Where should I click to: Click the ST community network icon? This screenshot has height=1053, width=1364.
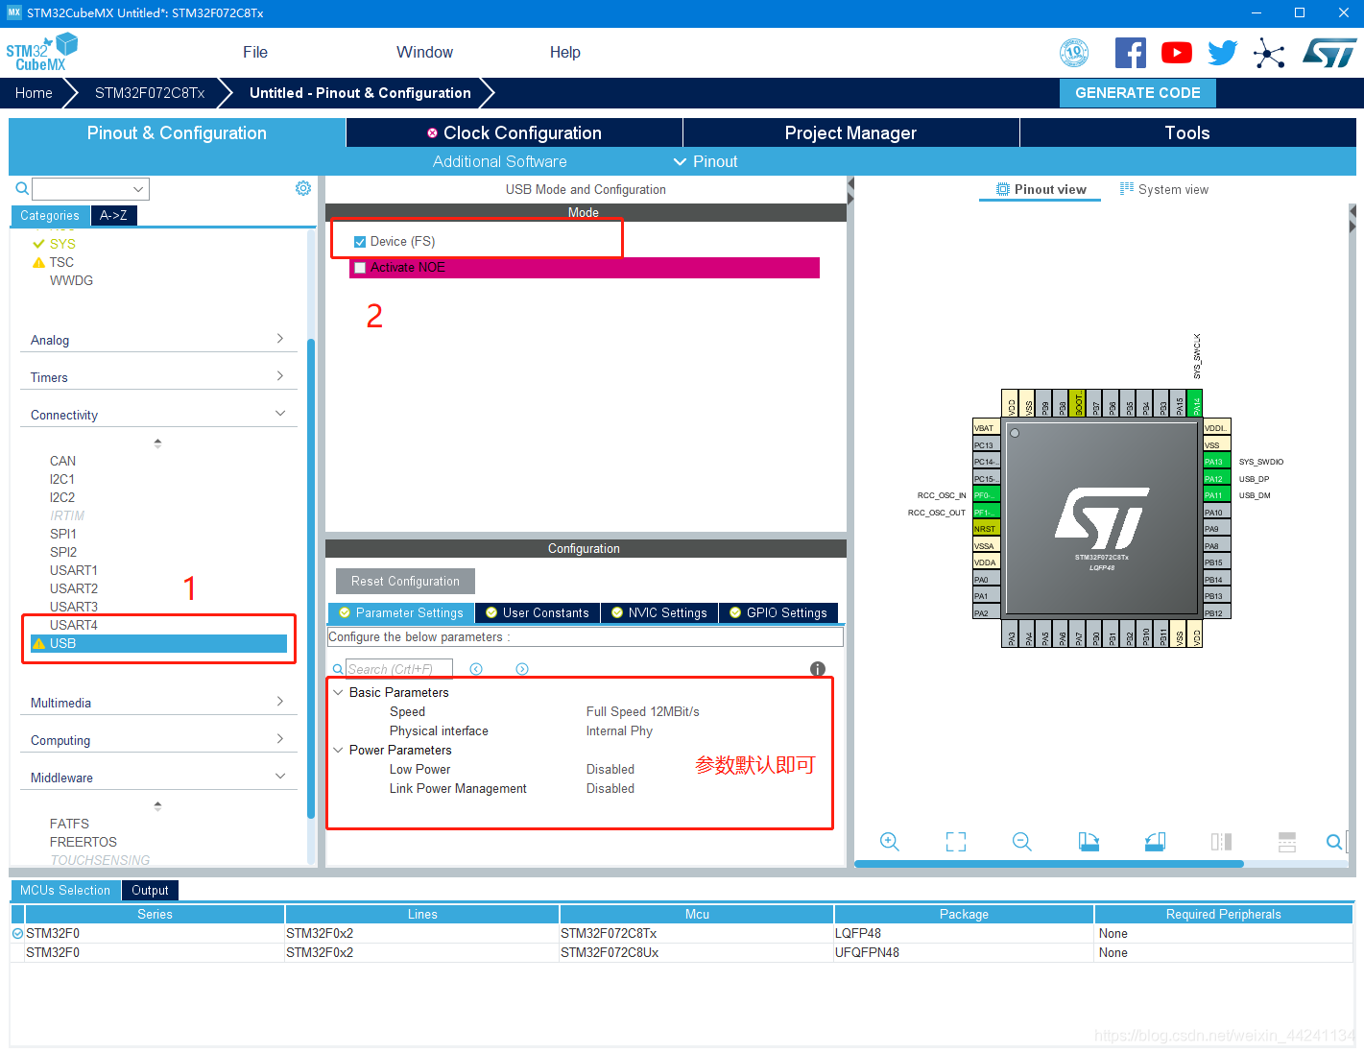(x=1269, y=53)
